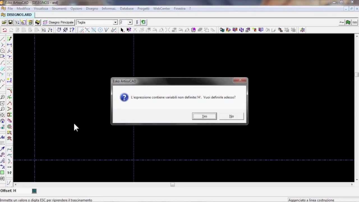This screenshot has width=359, height=202.
Task: Click the hand pan tool in left toolbar
Action: tap(3, 121)
